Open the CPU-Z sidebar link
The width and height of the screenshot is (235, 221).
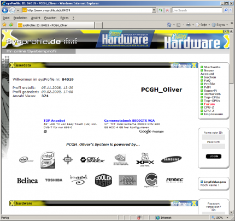(209, 107)
